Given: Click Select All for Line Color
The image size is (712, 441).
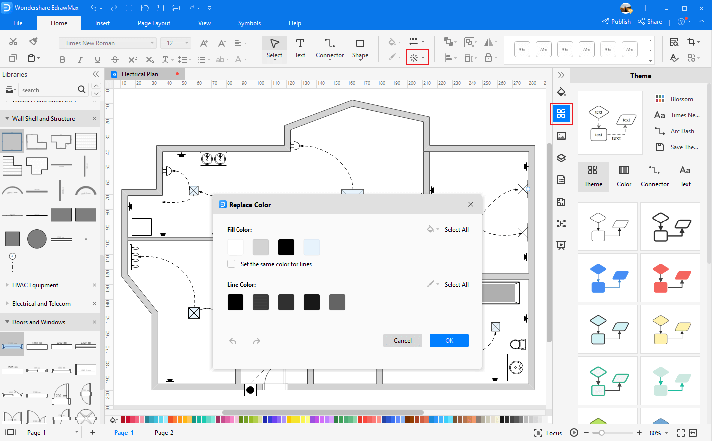Looking at the screenshot, I should [456, 284].
